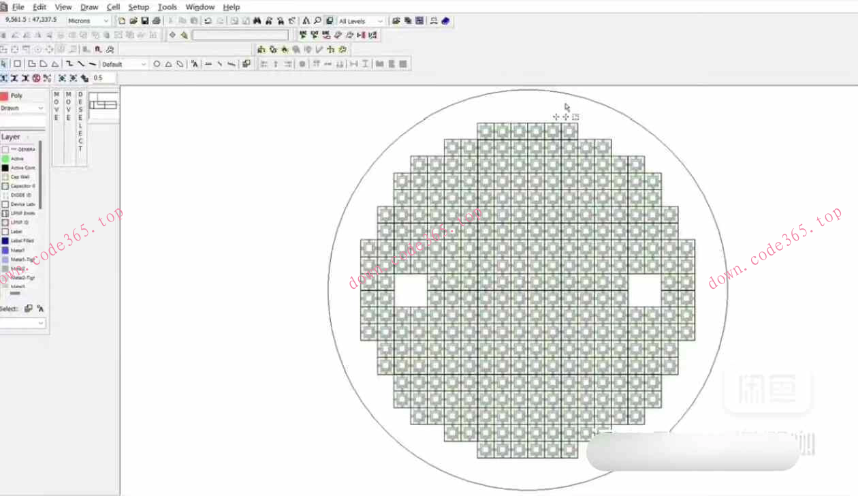The width and height of the screenshot is (858, 496).
Task: Select the Cap Well layer row
Action: [x=19, y=177]
